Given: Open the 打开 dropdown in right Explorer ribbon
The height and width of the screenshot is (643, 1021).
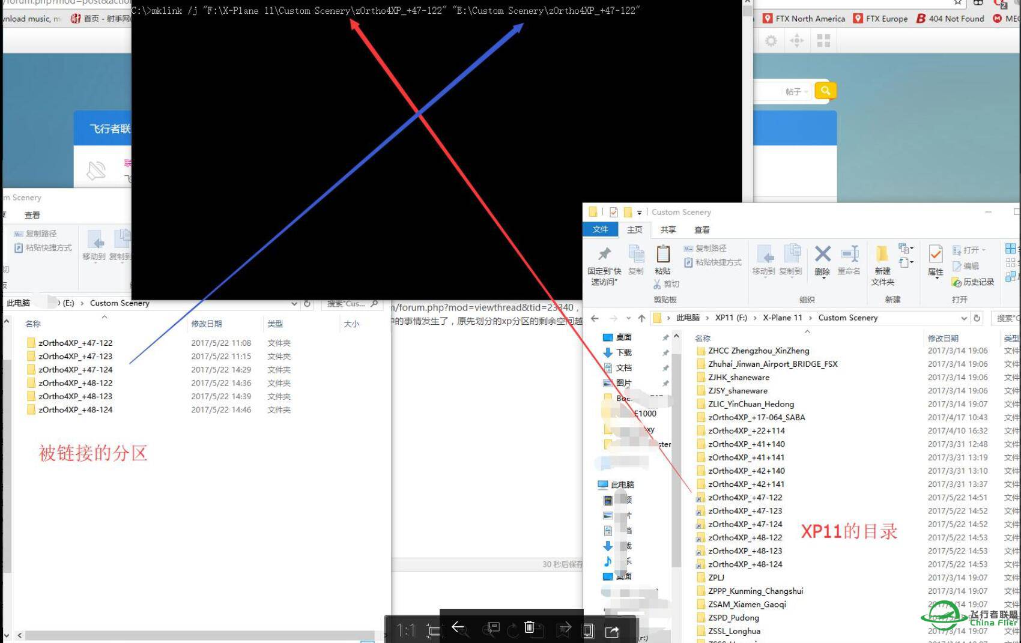Looking at the screenshot, I should pyautogui.click(x=969, y=250).
